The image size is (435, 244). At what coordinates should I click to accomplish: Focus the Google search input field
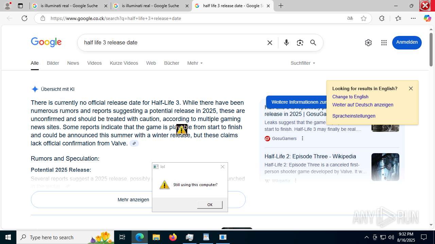[x=173, y=43]
